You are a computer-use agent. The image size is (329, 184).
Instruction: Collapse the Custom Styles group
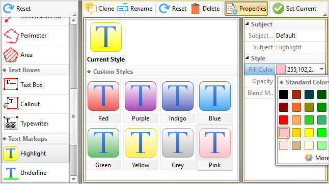click(89, 72)
